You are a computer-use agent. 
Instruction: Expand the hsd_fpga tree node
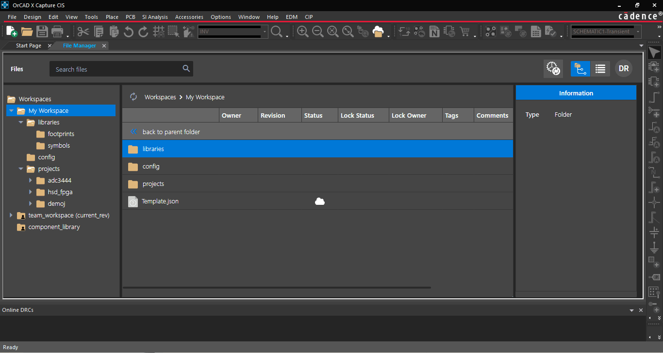click(31, 192)
